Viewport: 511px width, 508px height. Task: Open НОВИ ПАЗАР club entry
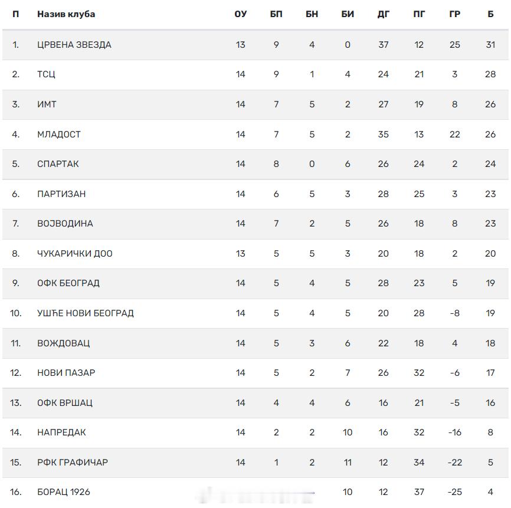pos(66,373)
